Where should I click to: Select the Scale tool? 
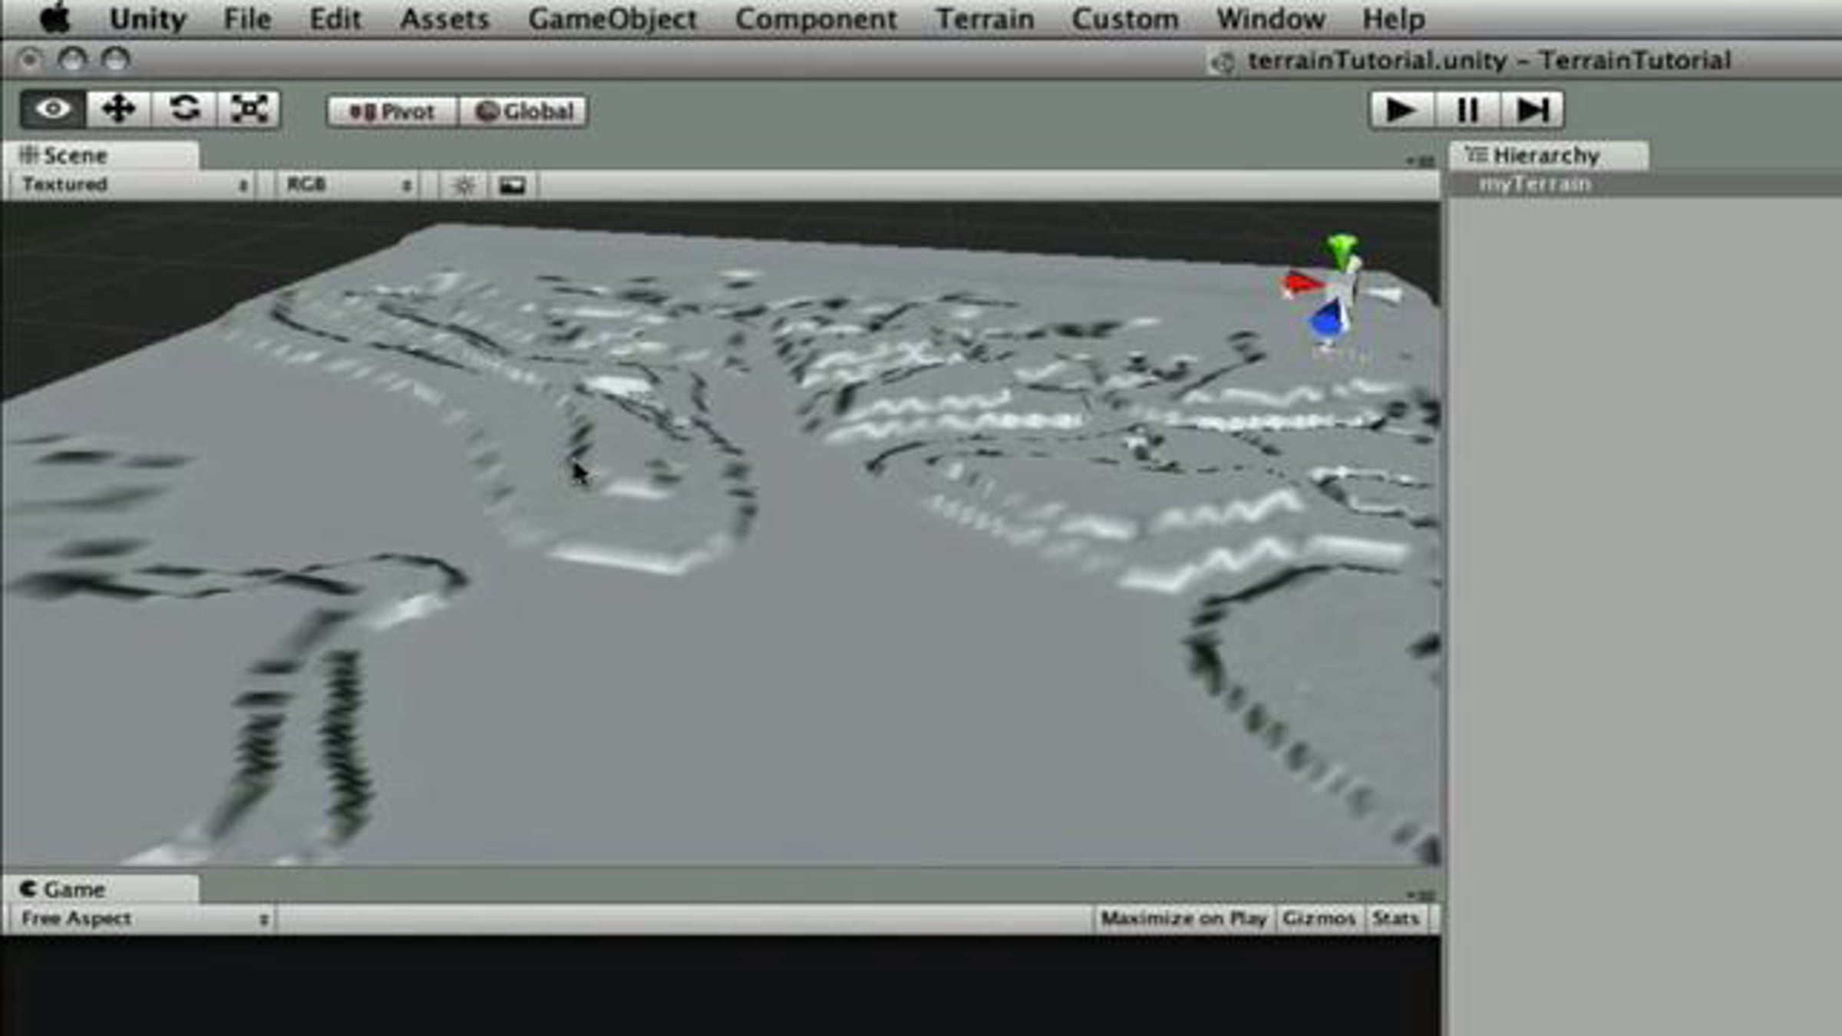pyautogui.click(x=249, y=109)
